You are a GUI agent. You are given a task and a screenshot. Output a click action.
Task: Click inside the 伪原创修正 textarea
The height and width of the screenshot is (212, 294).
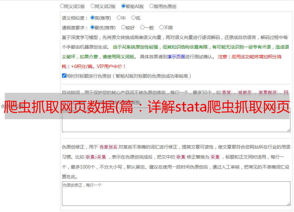coord(176,194)
